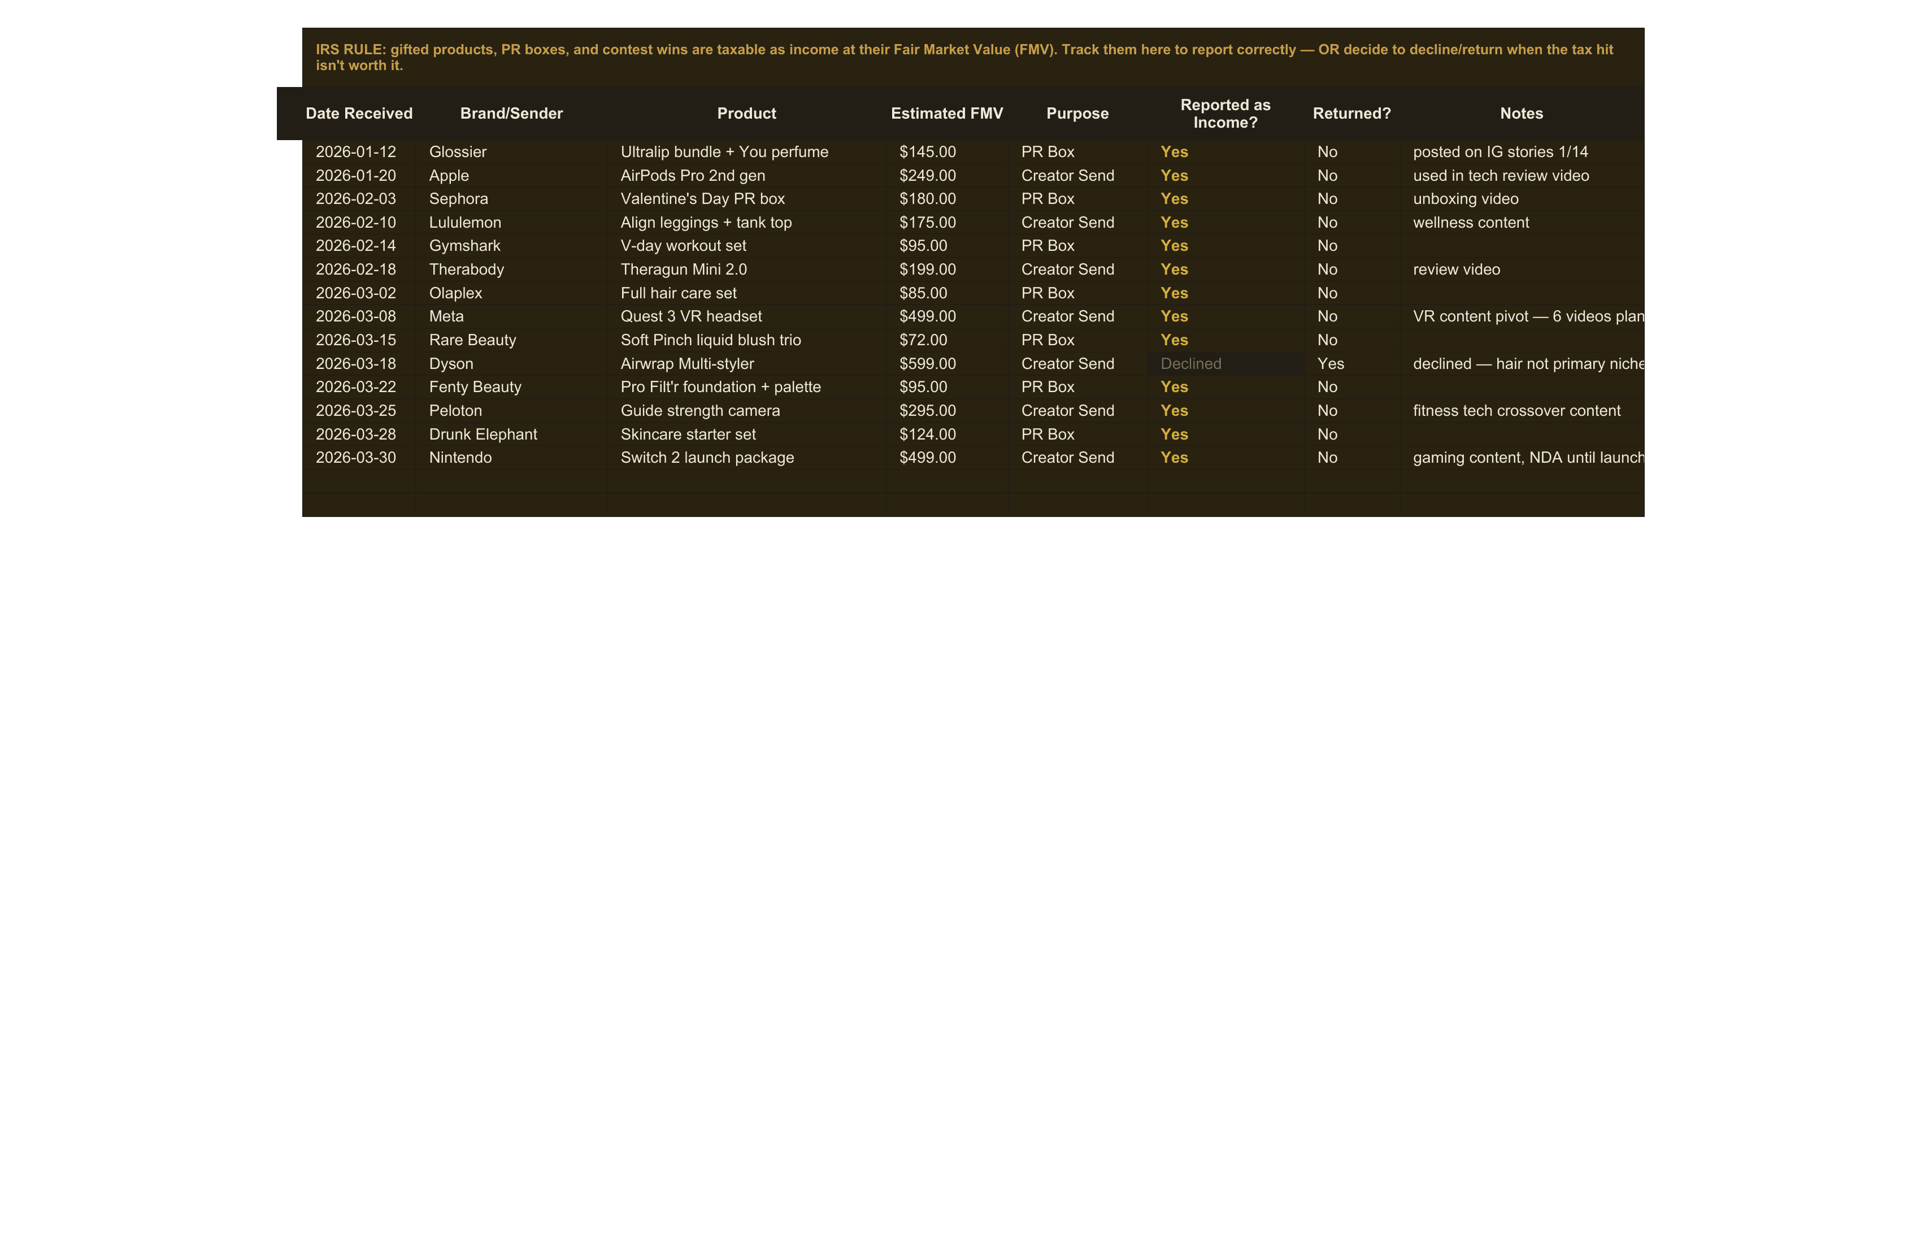1921x1243 pixels.
Task: Select the 'wellness content' note
Action: (x=1522, y=222)
